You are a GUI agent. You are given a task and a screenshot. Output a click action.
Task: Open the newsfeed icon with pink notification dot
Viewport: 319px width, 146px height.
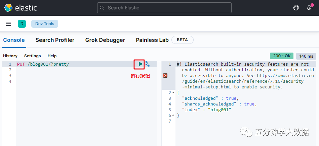pyautogui.click(x=310, y=7)
